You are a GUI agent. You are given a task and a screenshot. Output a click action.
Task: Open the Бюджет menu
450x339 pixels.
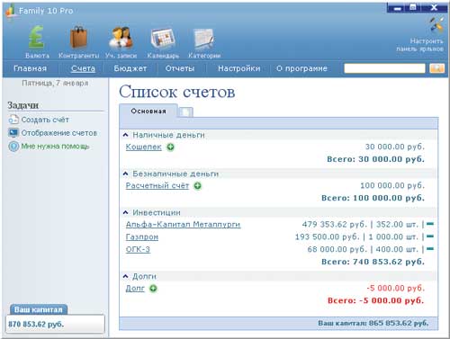130,68
